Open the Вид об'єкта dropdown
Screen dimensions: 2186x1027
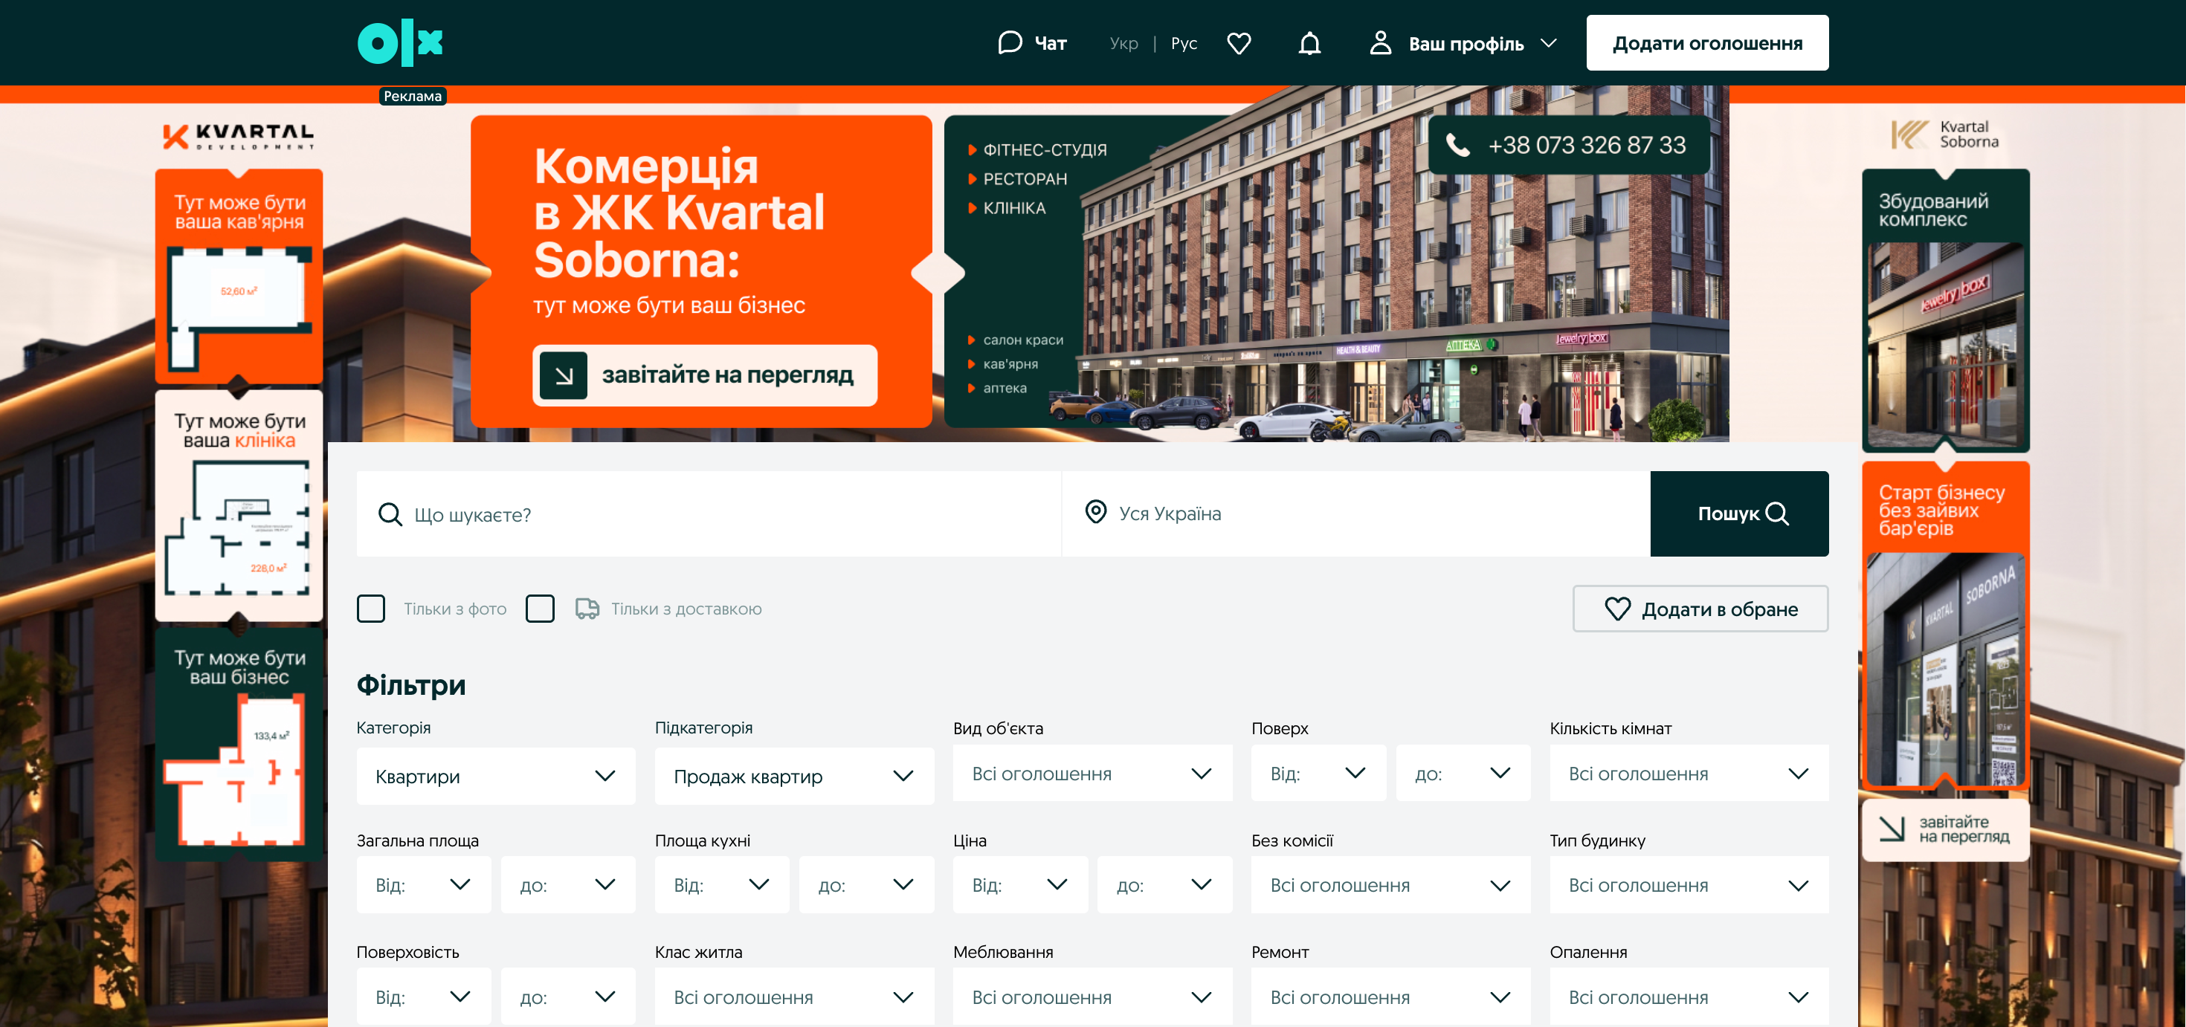(1092, 773)
